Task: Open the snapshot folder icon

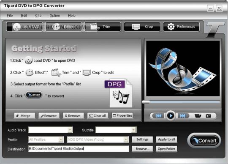Action: coord(198,116)
